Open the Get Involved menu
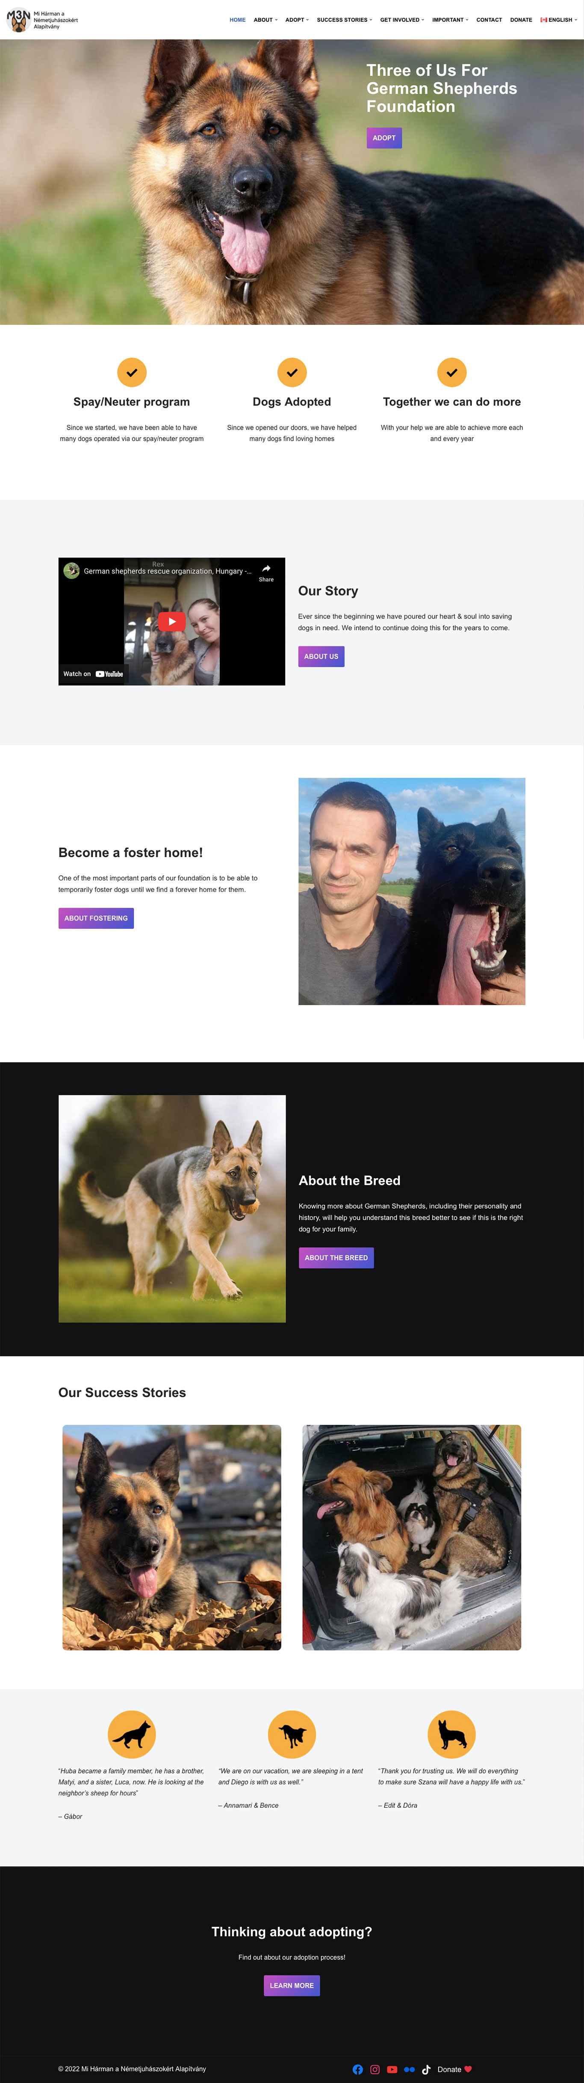 (401, 19)
